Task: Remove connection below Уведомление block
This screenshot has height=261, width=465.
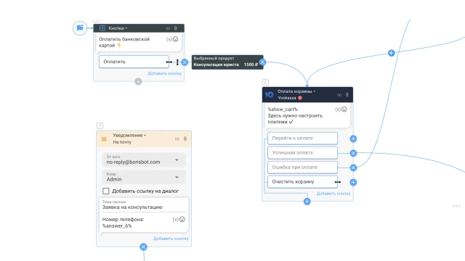Action: click(143, 246)
